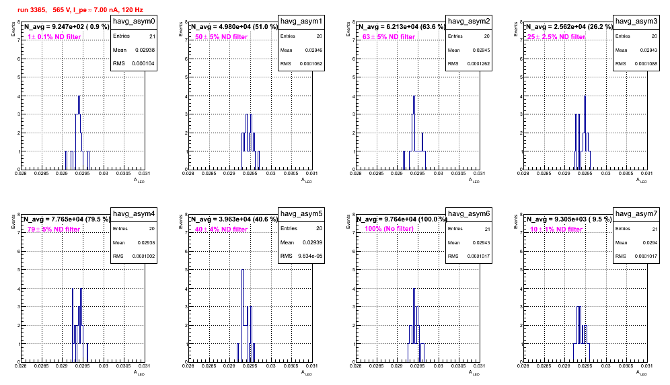
Task: Click the N_avg = 9.764e+04 label
Action: tap(401, 219)
